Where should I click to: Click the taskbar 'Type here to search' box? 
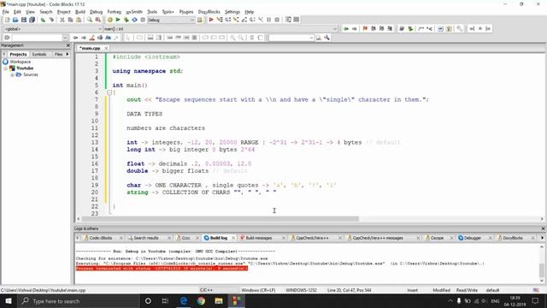[x=78, y=301]
